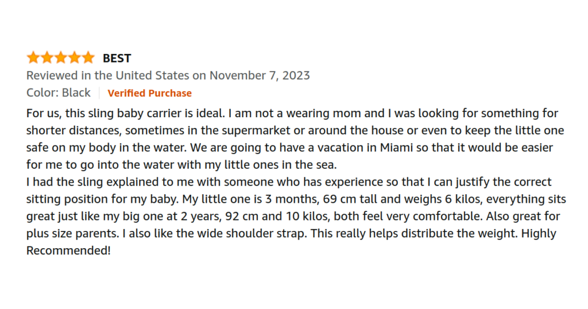Click the third rating star
This screenshot has height=309, width=588.
coord(61,58)
